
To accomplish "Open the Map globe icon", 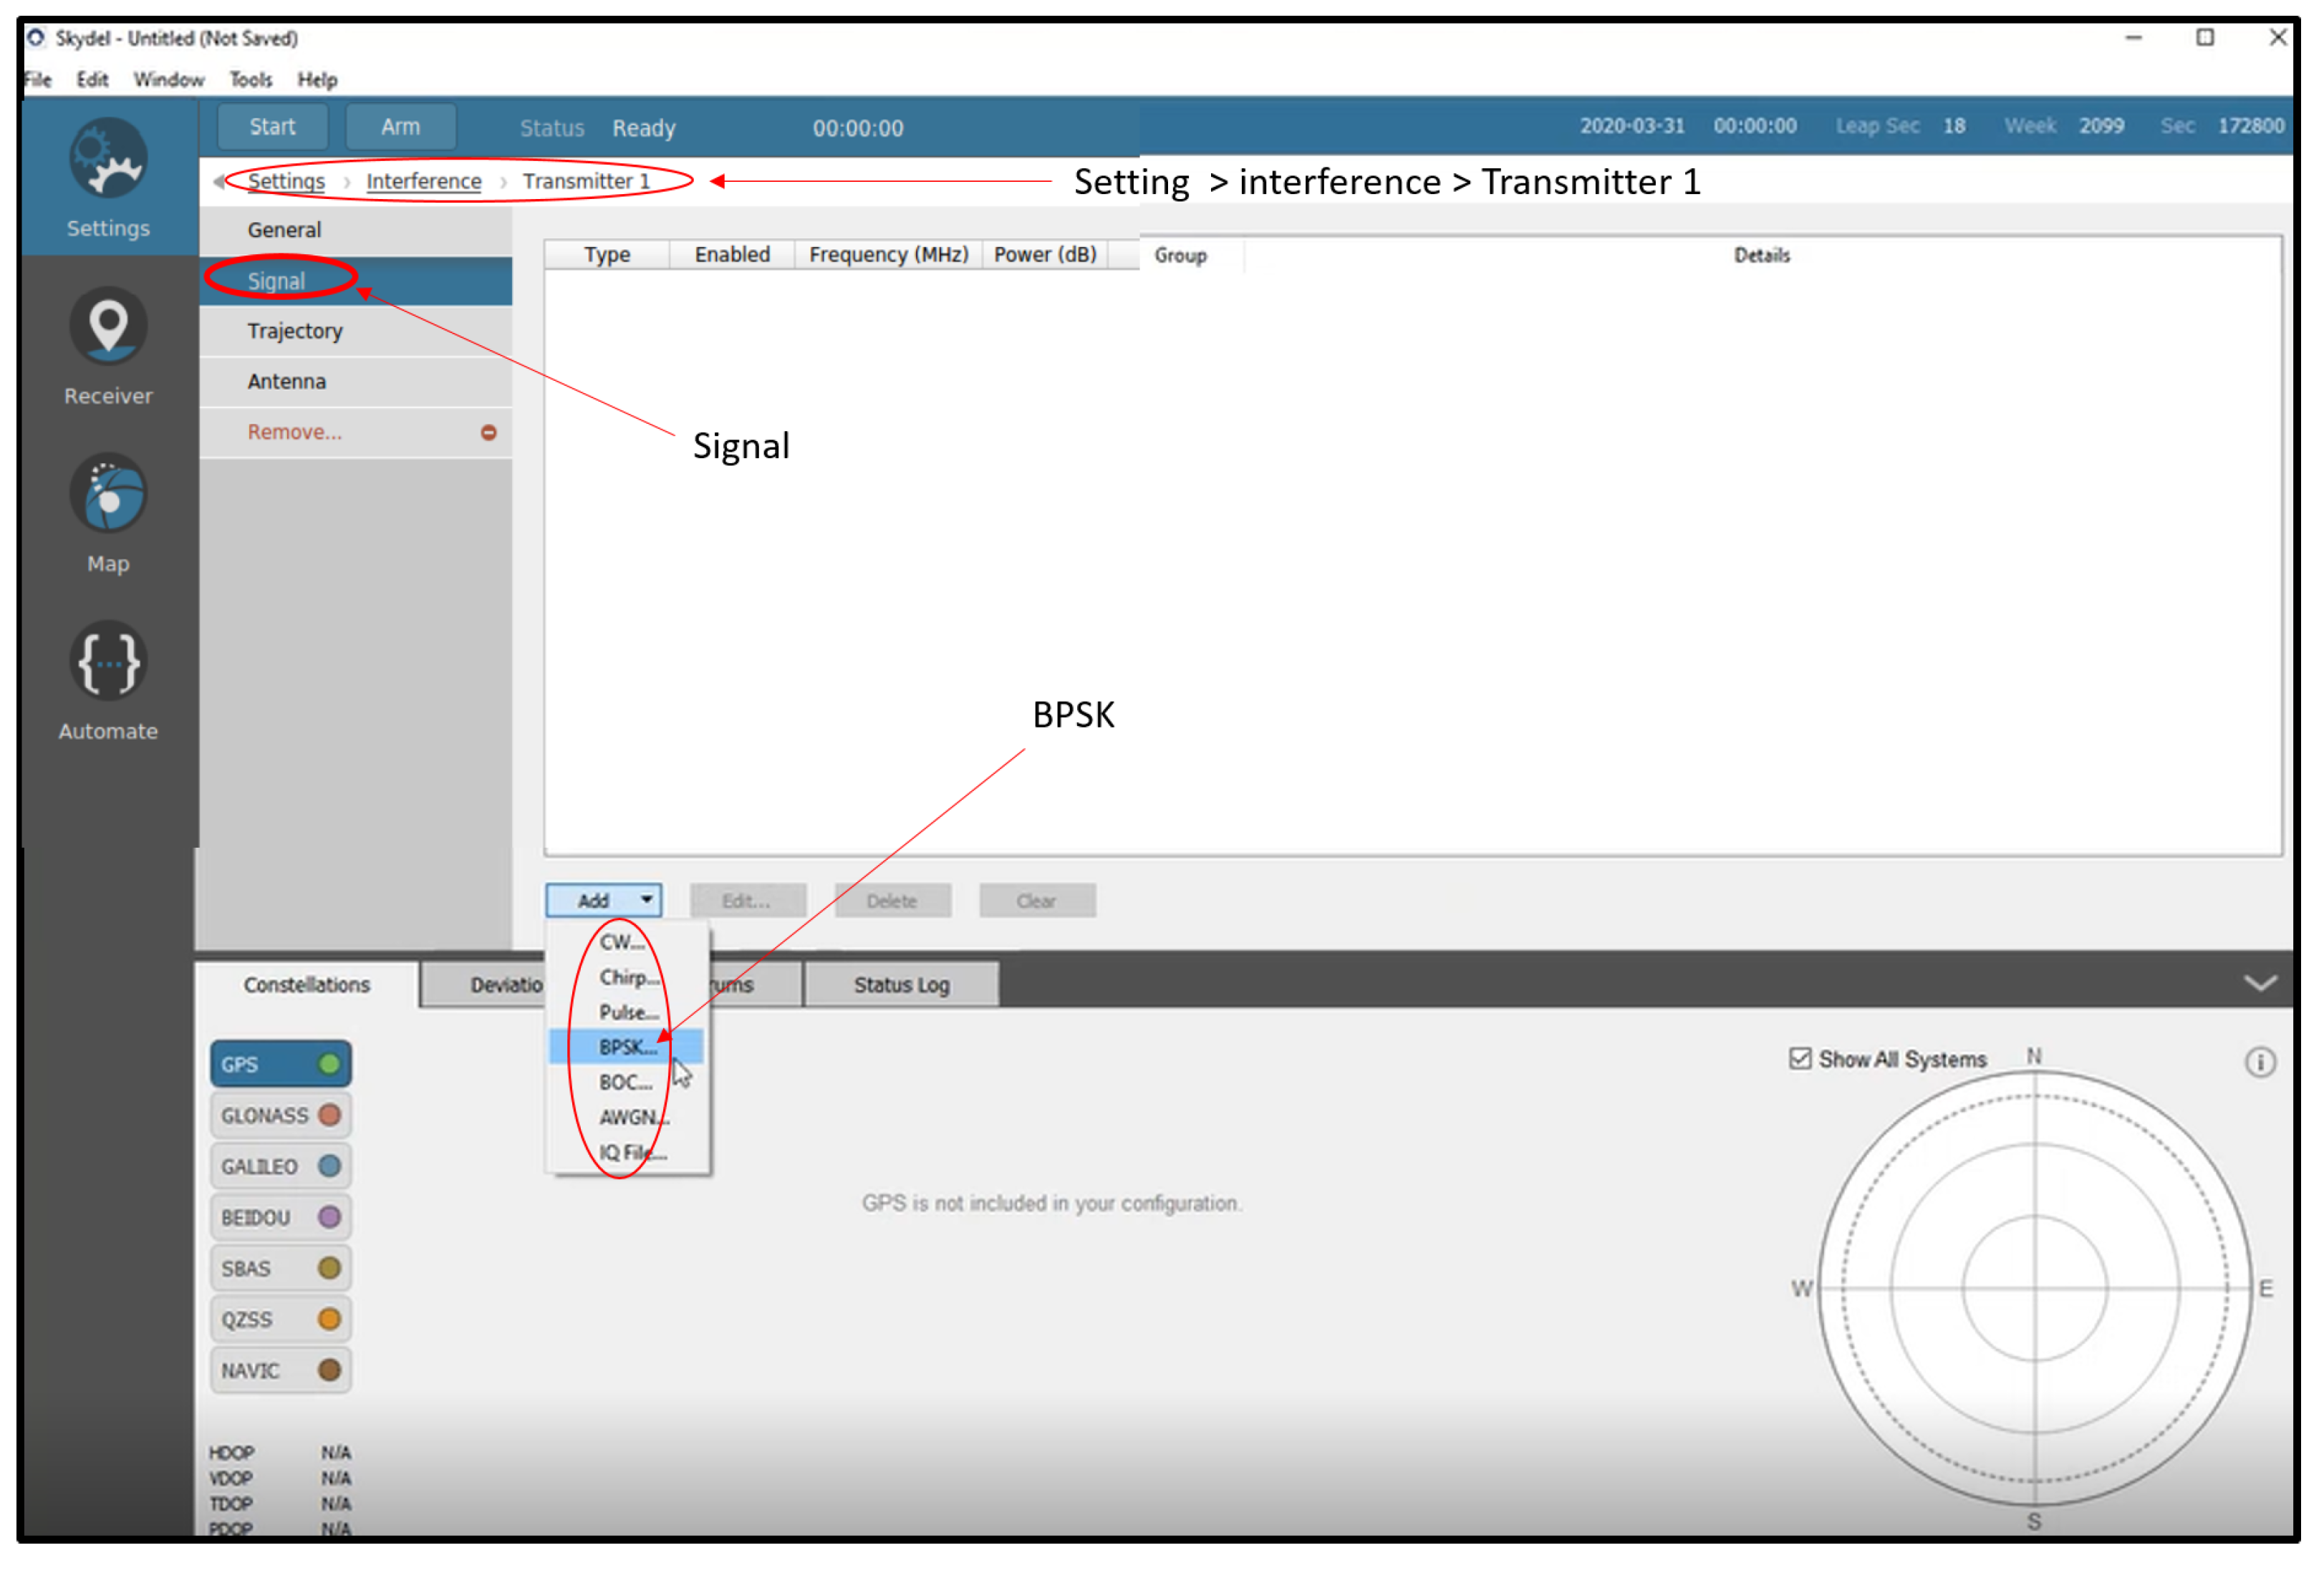I will click(108, 495).
